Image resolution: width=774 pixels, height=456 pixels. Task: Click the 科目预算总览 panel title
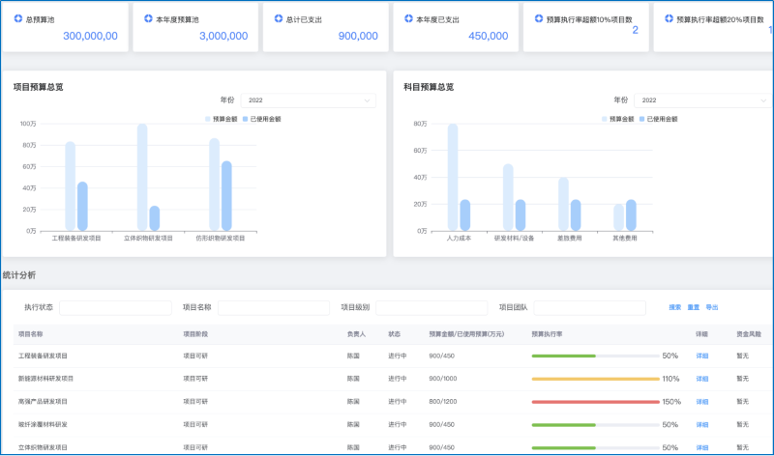(x=429, y=87)
